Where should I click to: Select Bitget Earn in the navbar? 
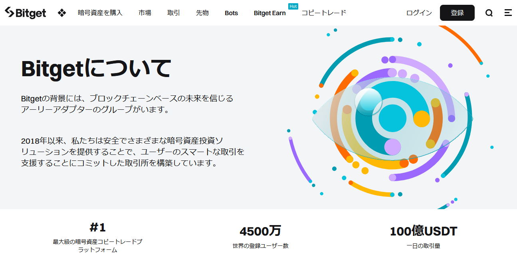pyautogui.click(x=269, y=13)
